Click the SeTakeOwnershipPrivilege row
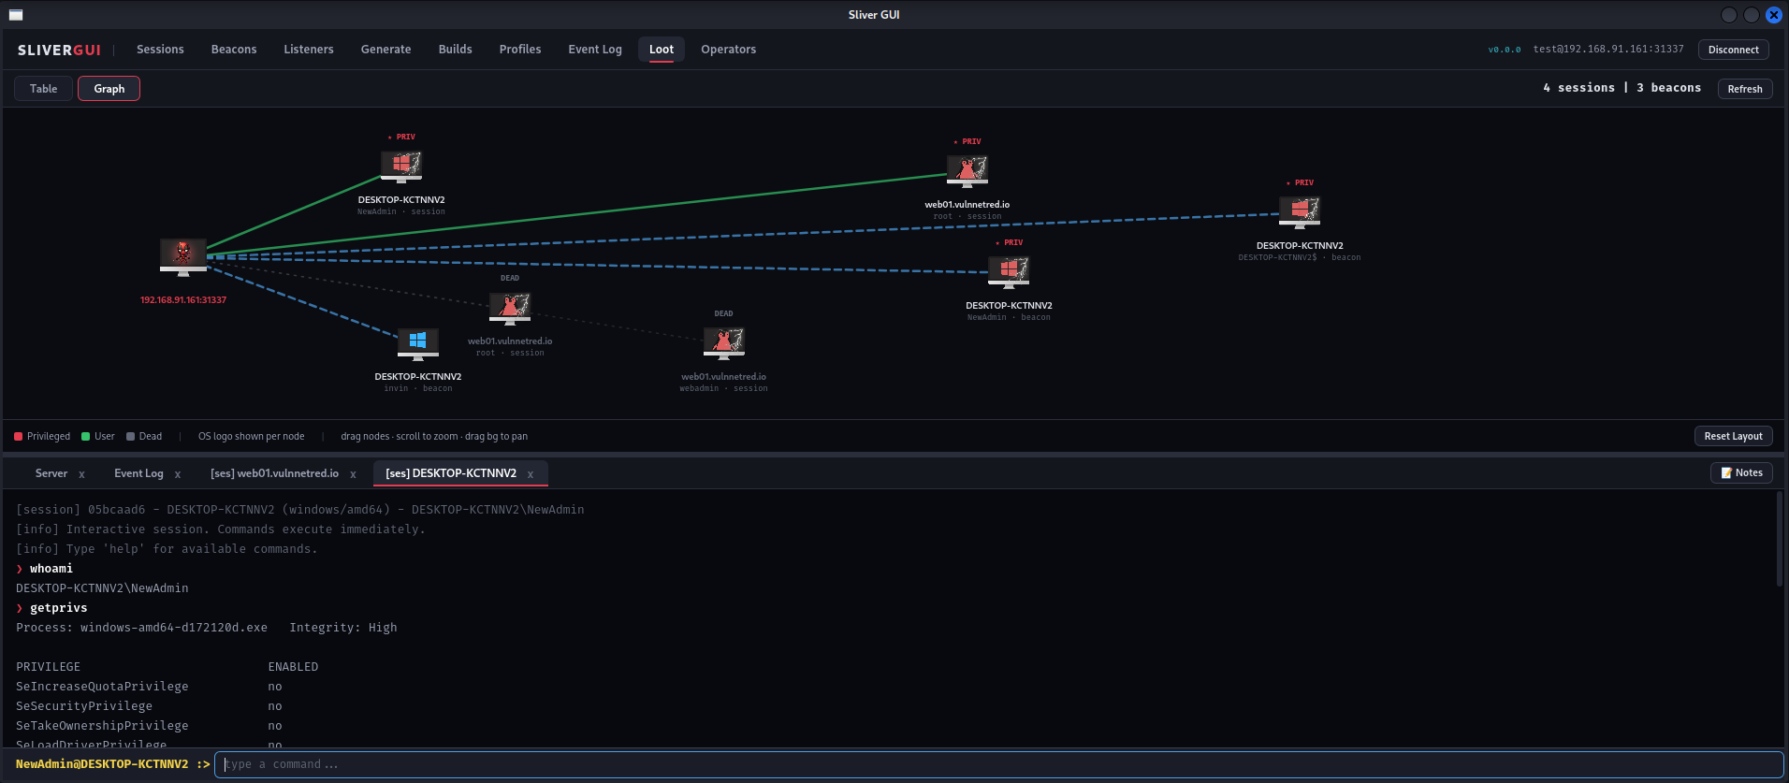1789x783 pixels. click(149, 726)
